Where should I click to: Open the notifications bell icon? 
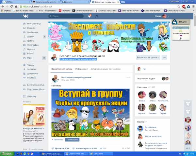pyautogui.click(x=90, y=16)
